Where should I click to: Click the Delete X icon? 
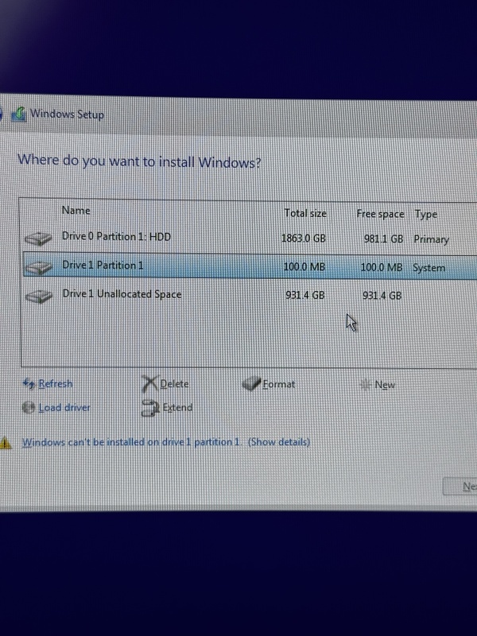tap(149, 384)
